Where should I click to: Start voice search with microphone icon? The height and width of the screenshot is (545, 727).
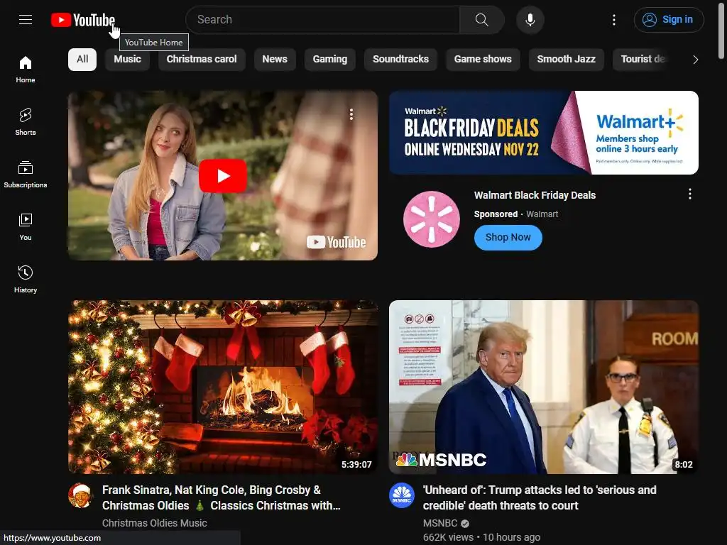click(530, 19)
